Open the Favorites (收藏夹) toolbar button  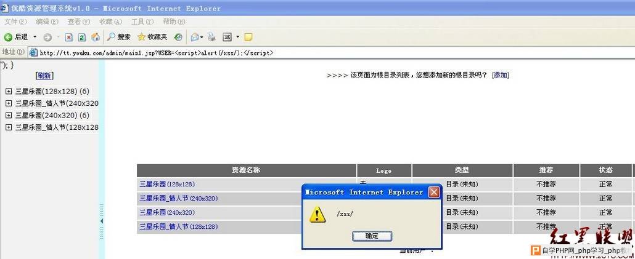152,37
